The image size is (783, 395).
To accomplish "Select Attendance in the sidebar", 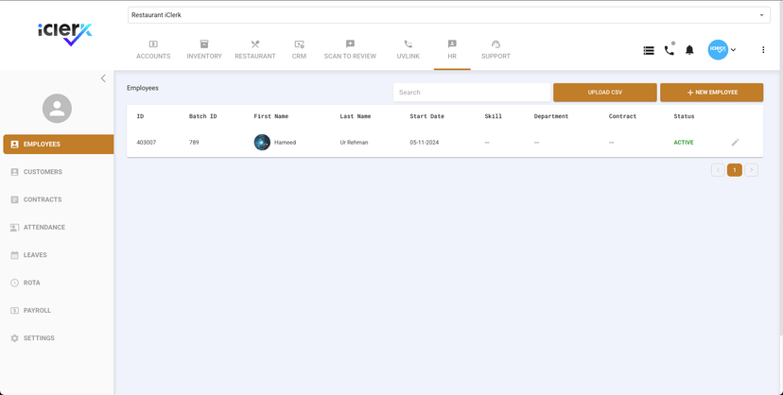I will click(43, 228).
